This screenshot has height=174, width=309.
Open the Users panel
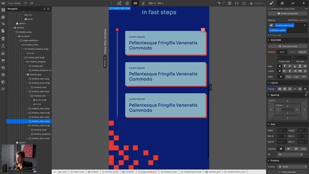point(3,53)
